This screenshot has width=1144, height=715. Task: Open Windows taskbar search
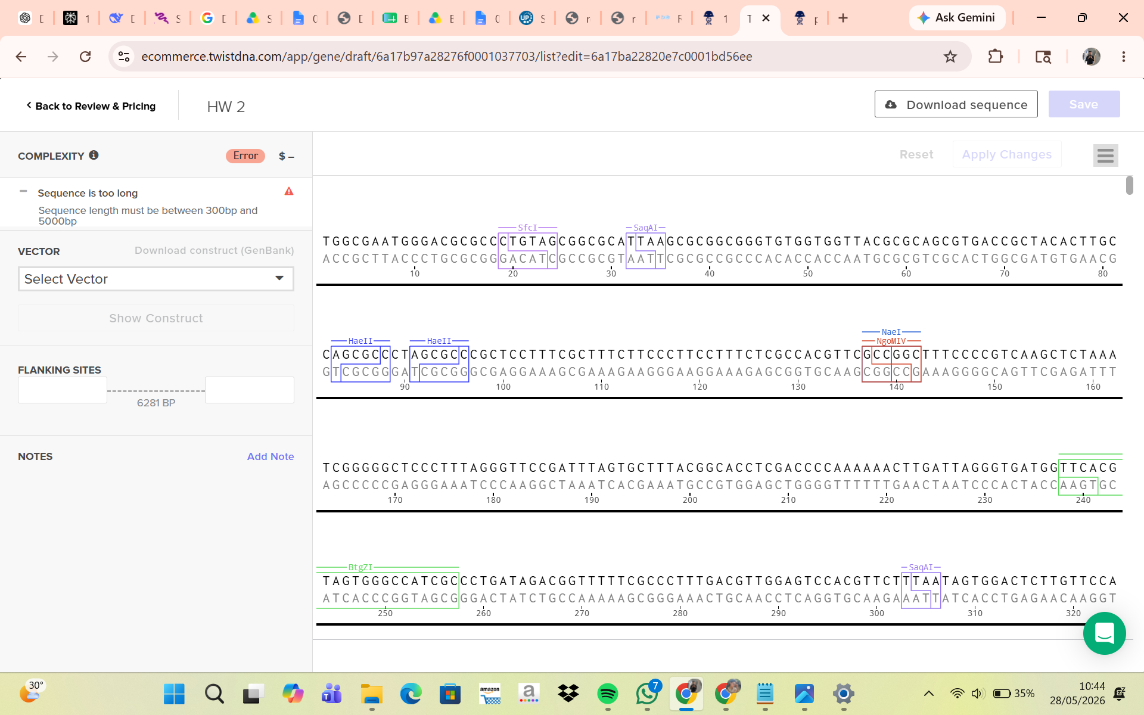point(214,694)
